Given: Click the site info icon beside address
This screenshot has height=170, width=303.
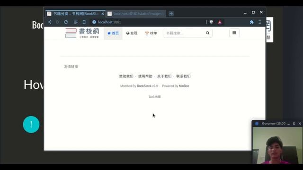Looking at the screenshot, I should click(x=94, y=22).
